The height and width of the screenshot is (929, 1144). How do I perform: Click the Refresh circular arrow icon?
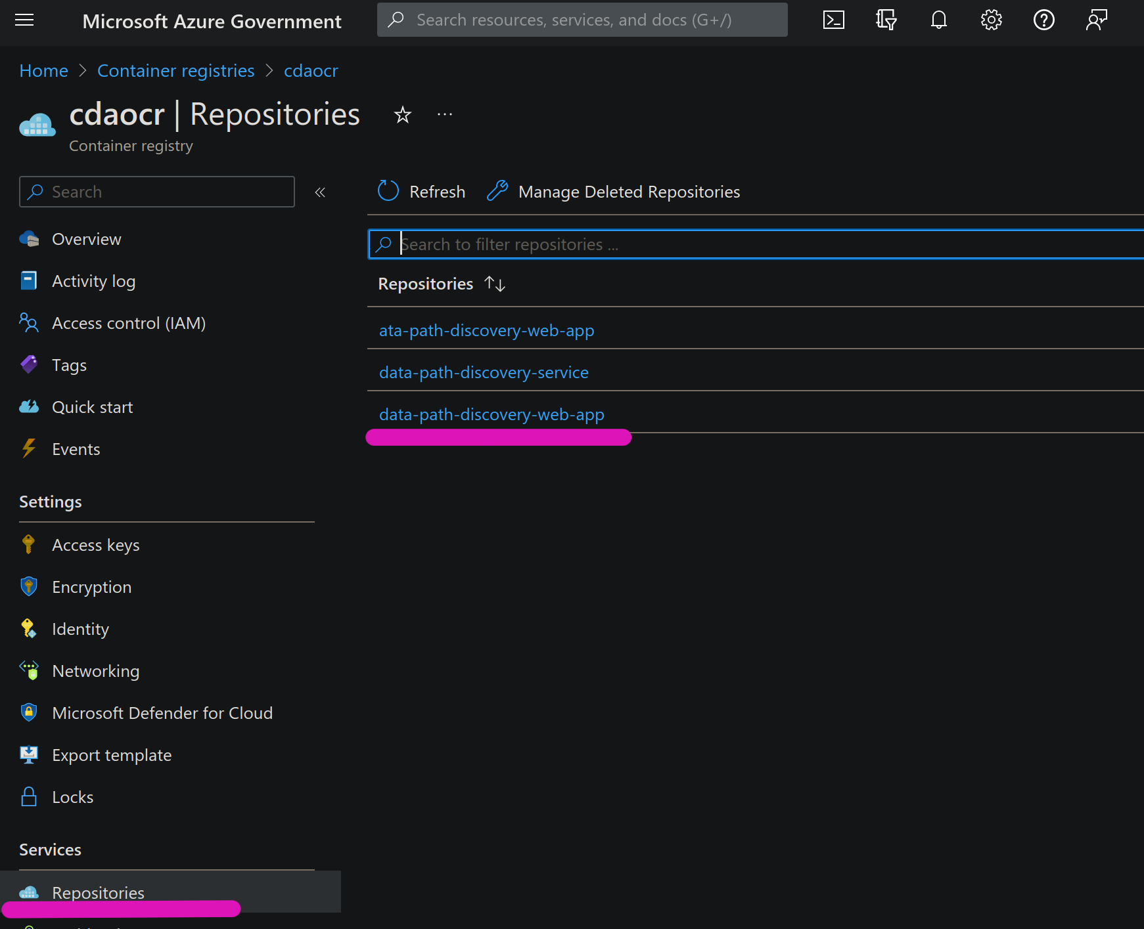(x=388, y=191)
